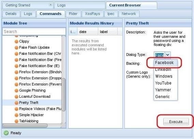194x139 pixels.
Task: Click the Simple Hijacker module icon
Action: [x=16, y=115]
